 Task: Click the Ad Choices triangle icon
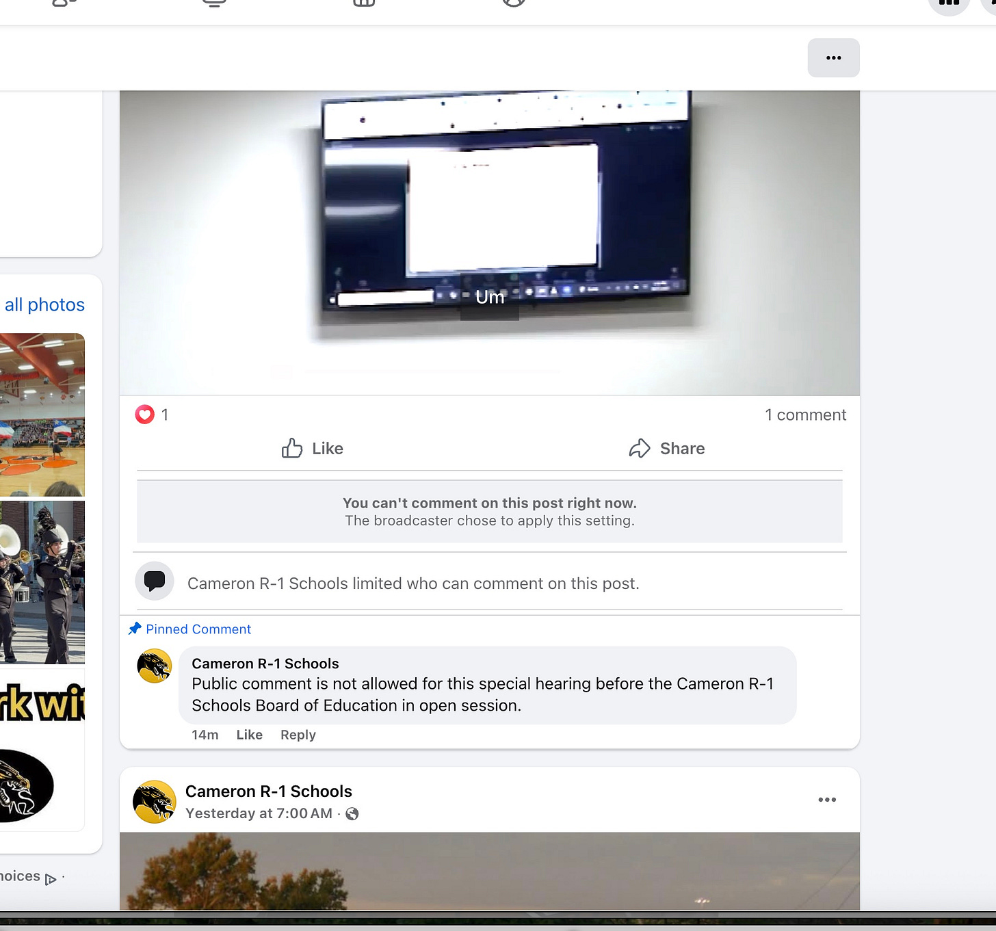[x=50, y=879]
